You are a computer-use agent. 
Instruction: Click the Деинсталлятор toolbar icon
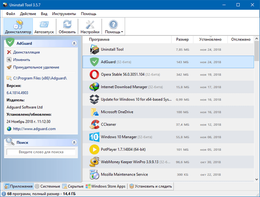point(18,26)
